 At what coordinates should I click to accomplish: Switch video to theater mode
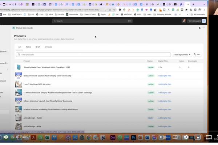(x=209, y=137)
